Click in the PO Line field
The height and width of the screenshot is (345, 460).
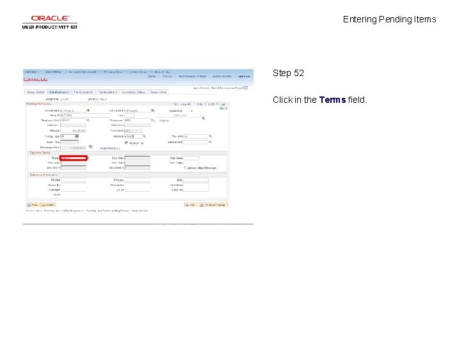(137, 180)
